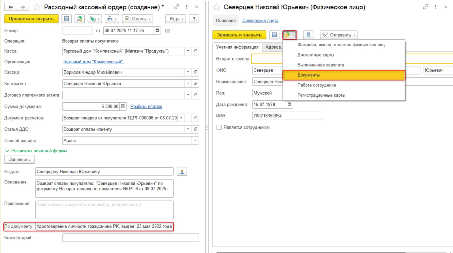Open the Статья ДДС record with its open icon
Image resolution: width=453 pixels, height=253 pixels.
pyautogui.click(x=195, y=129)
